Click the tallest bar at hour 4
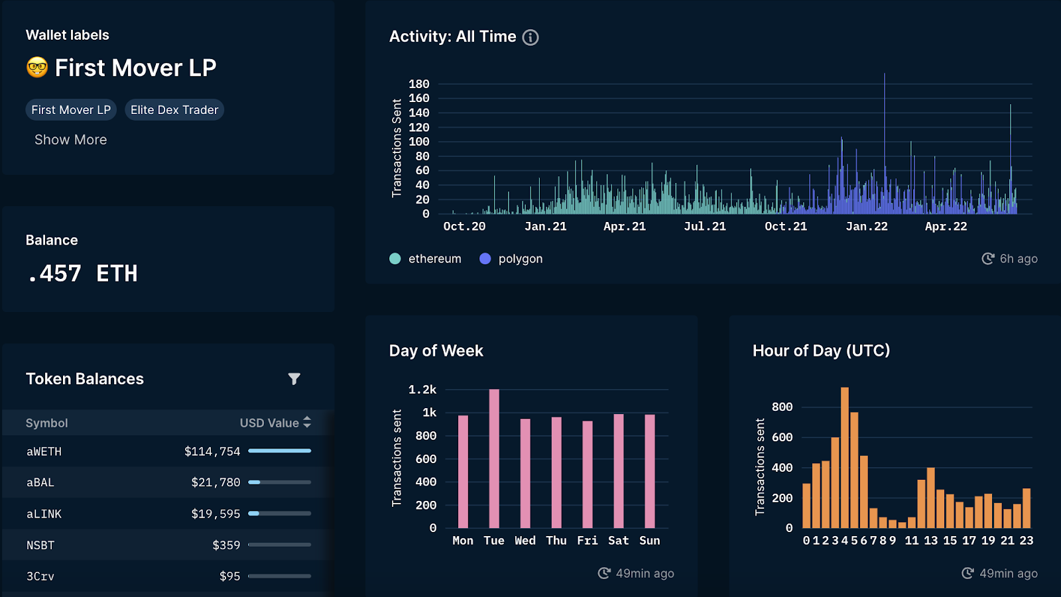1061x597 pixels. click(x=845, y=458)
